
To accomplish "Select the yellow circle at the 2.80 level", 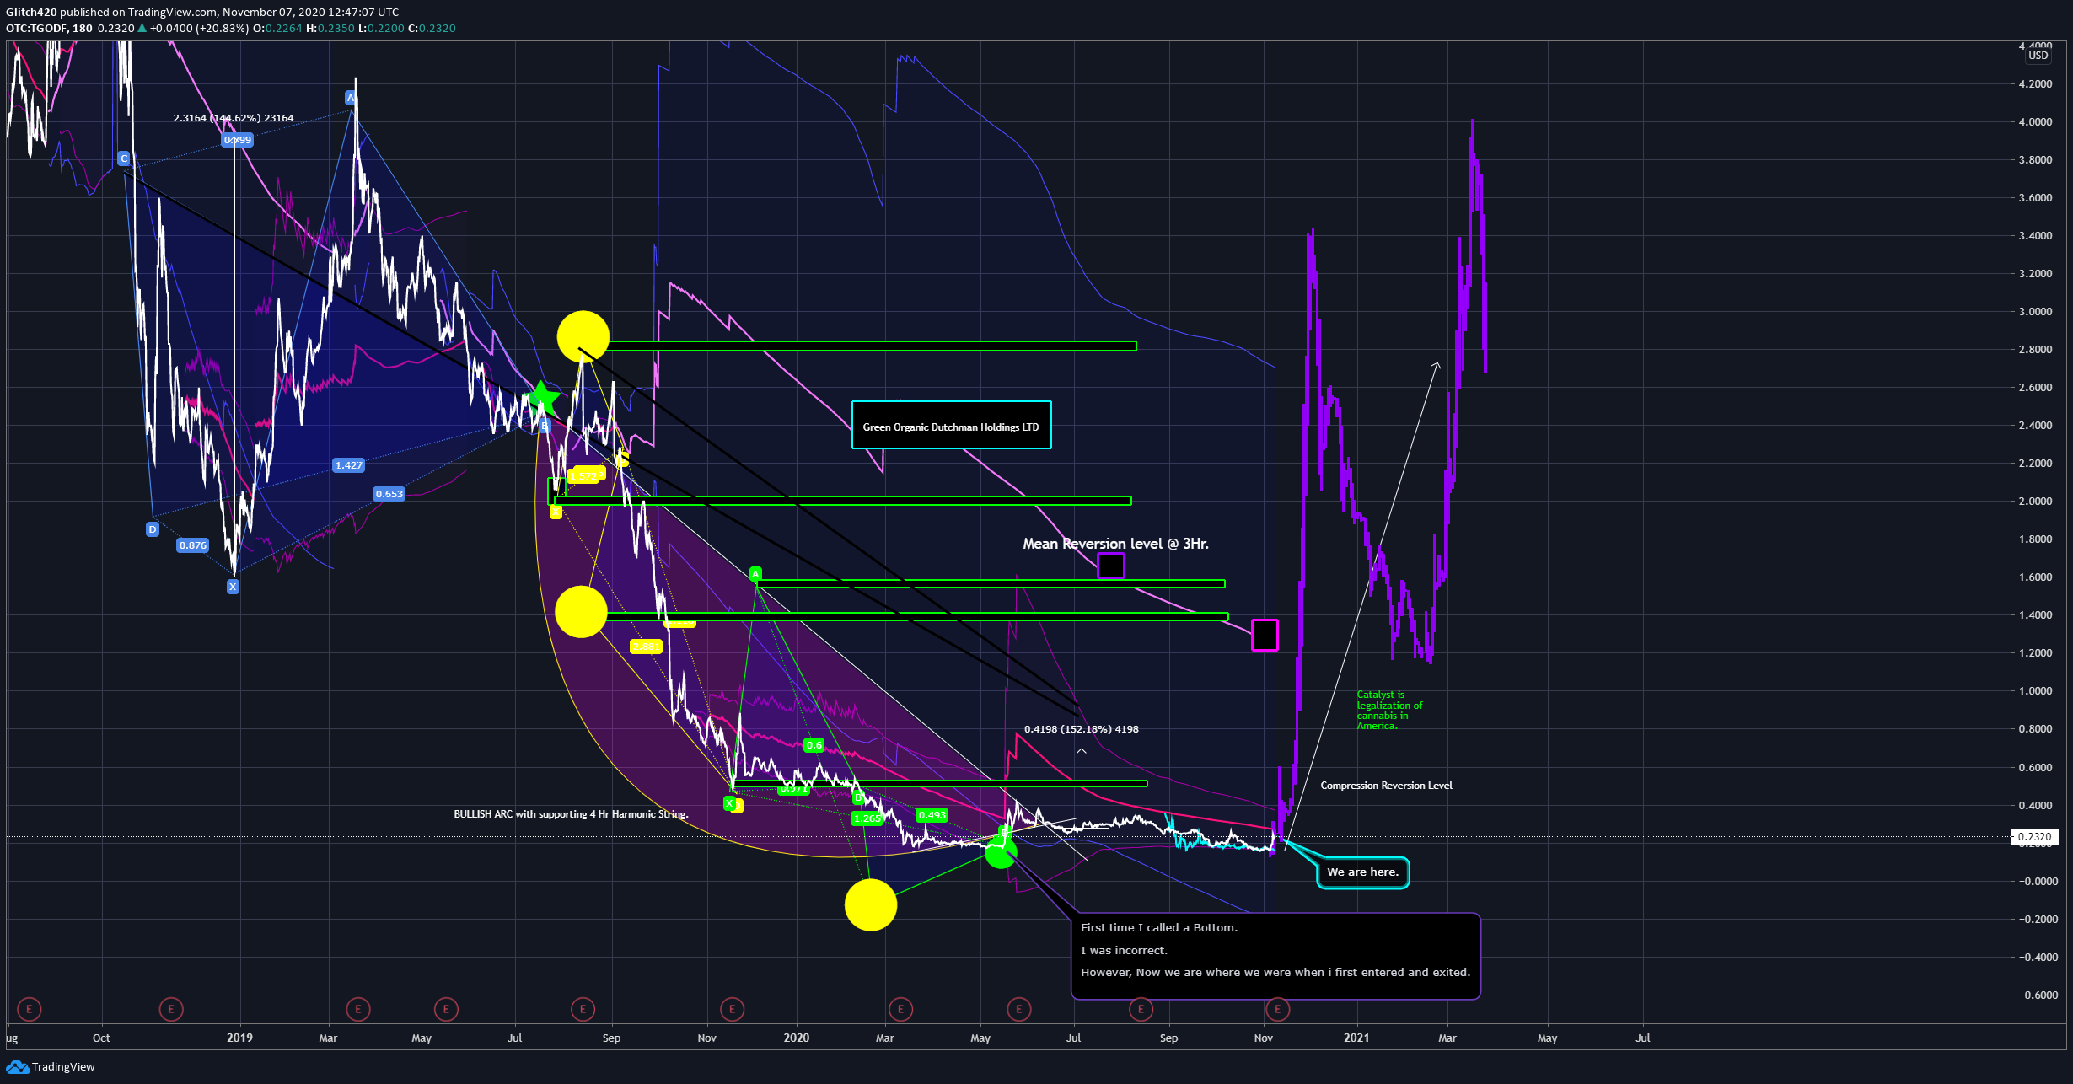I will tap(583, 337).
